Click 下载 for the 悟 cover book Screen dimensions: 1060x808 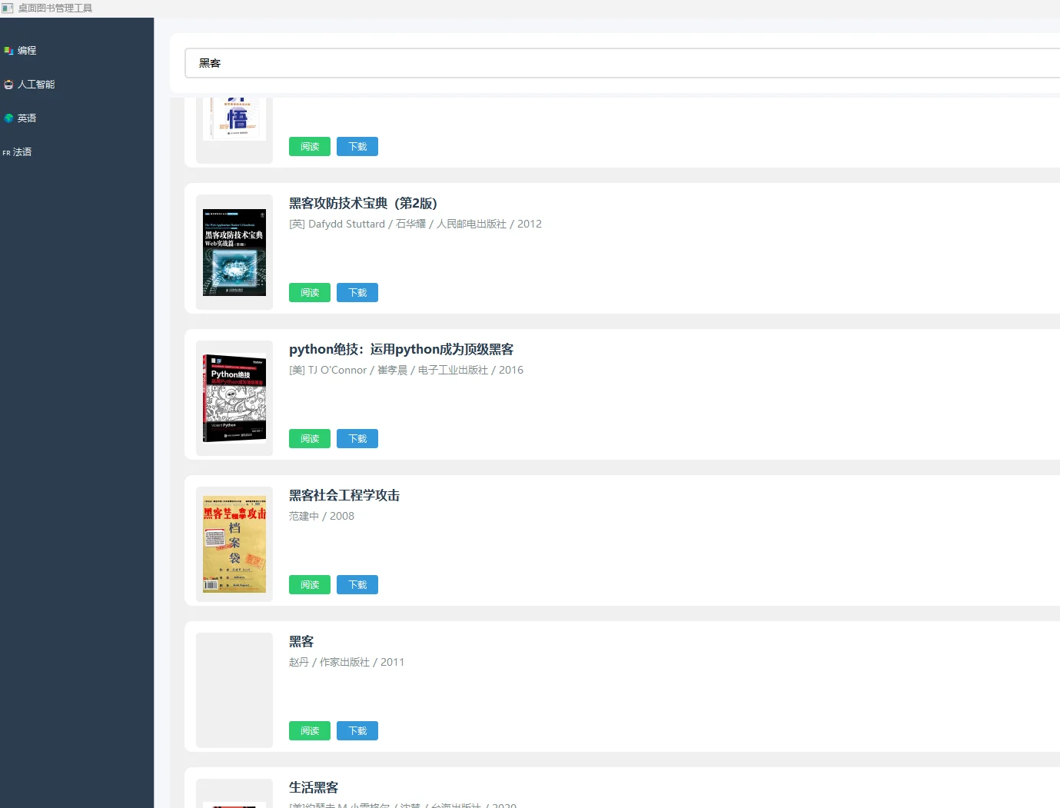pos(357,147)
